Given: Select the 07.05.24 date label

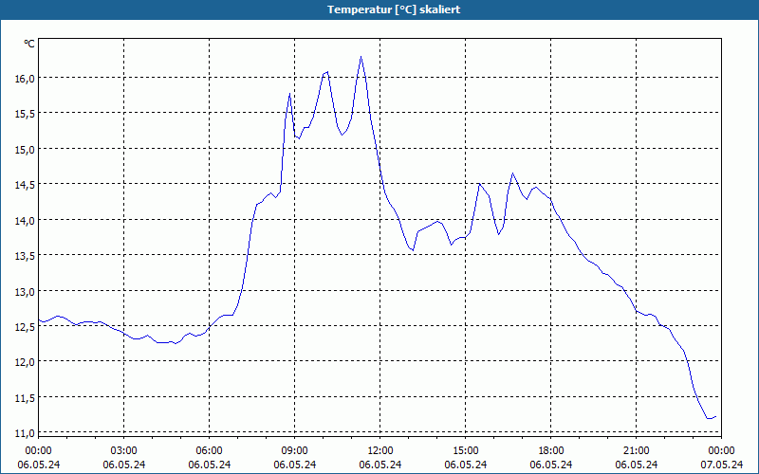Looking at the screenshot, I should 721,465.
